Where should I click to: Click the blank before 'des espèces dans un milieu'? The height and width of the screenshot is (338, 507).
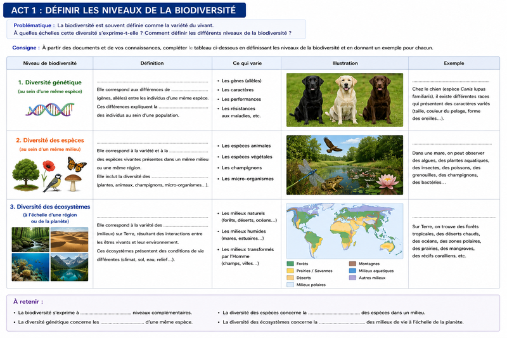pos(334,313)
